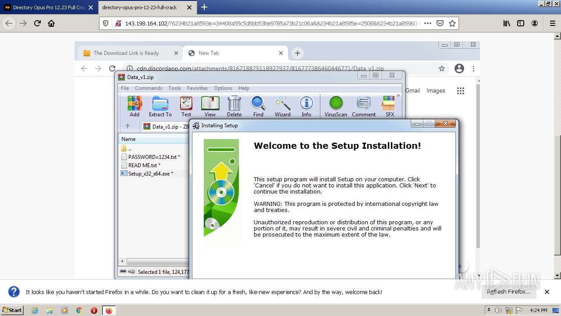This screenshot has width=561, height=316.
Task: Open the Wizard tool in WinRAR
Action: (x=283, y=107)
